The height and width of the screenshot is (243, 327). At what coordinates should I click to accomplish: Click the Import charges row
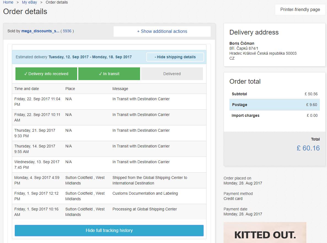click(x=274, y=115)
